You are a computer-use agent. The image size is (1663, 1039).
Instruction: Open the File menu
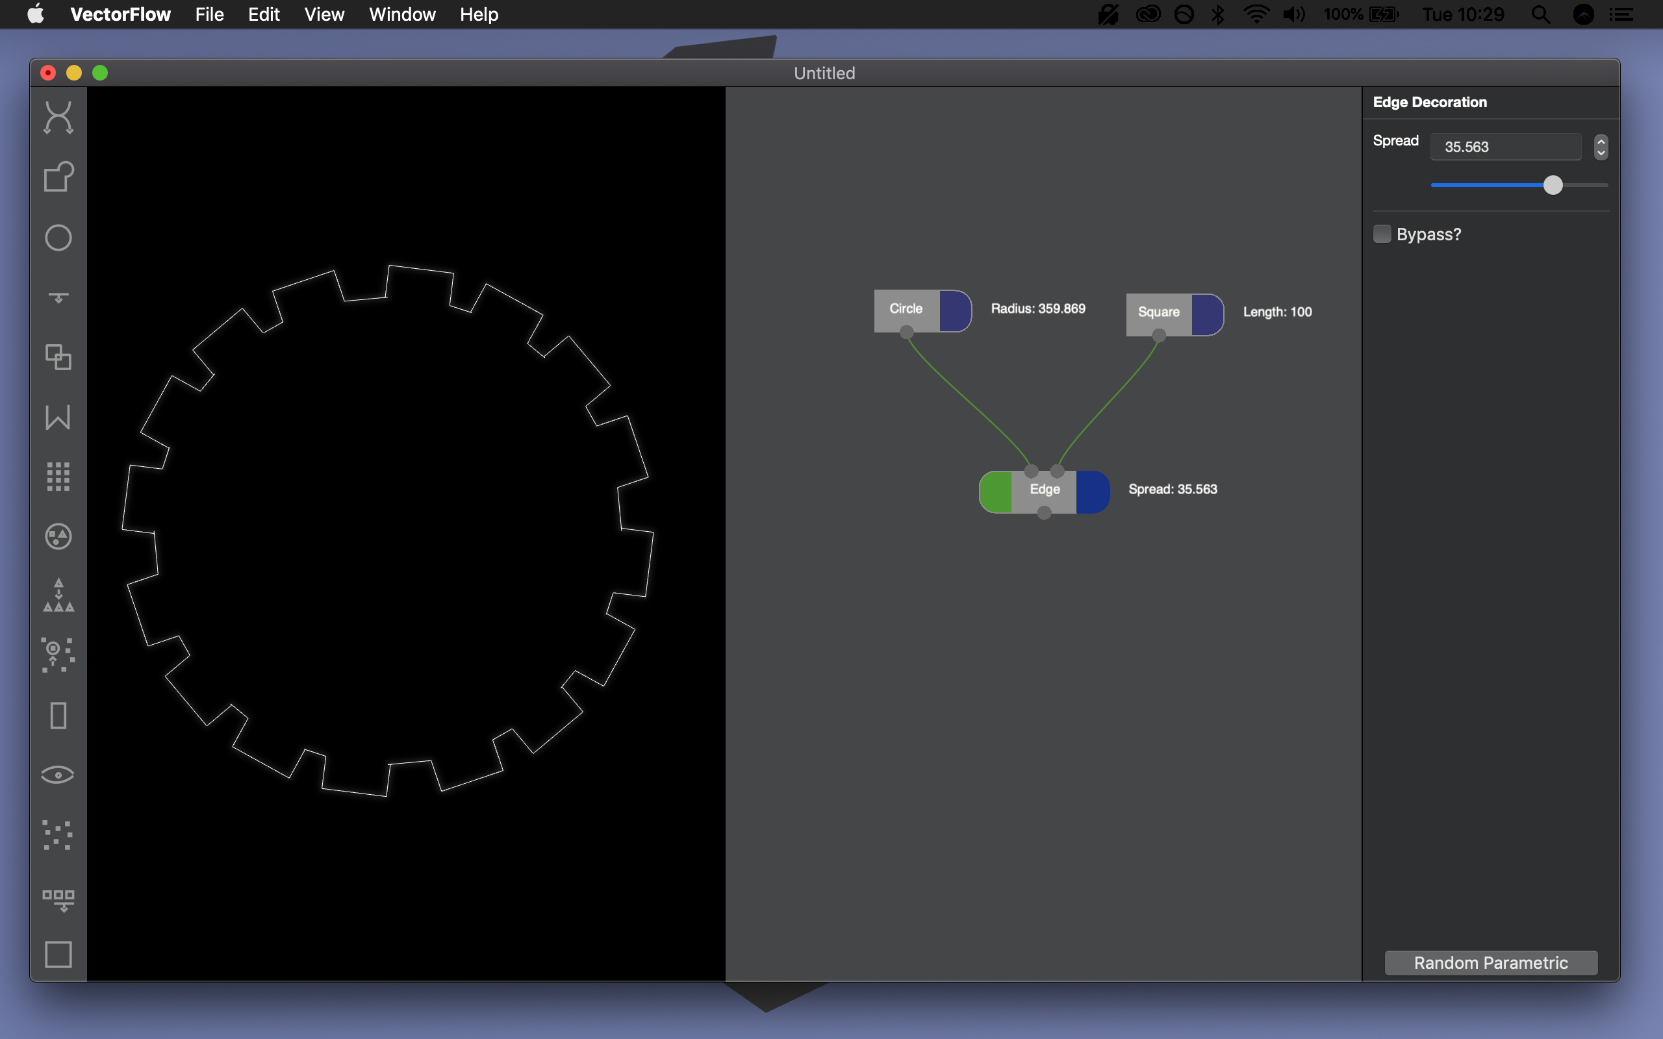click(209, 14)
